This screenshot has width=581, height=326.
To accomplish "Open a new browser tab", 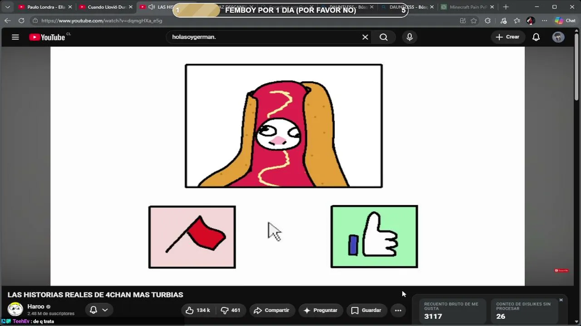I will 506,7.
